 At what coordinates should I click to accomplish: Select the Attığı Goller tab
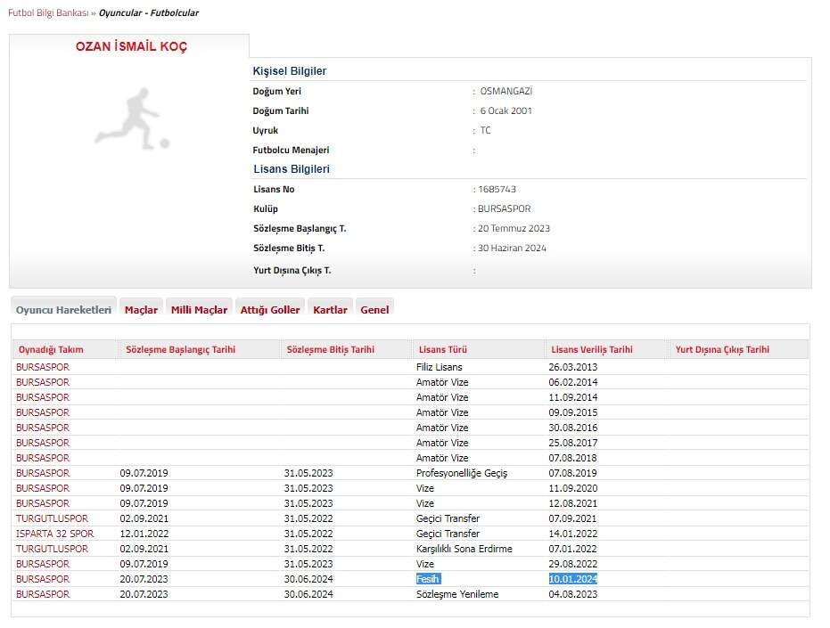click(x=270, y=310)
